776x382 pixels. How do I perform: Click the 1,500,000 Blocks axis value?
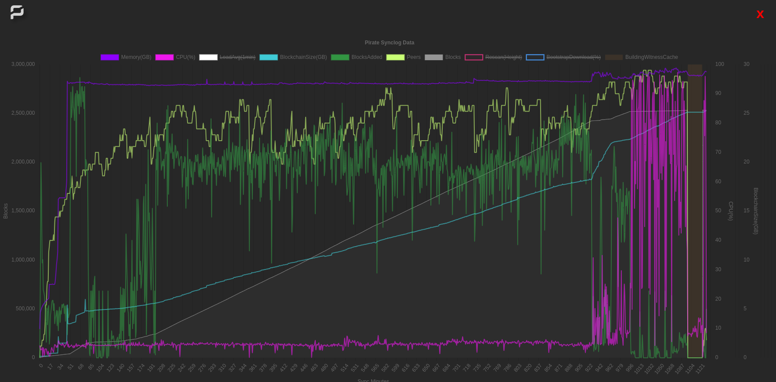[x=23, y=211]
